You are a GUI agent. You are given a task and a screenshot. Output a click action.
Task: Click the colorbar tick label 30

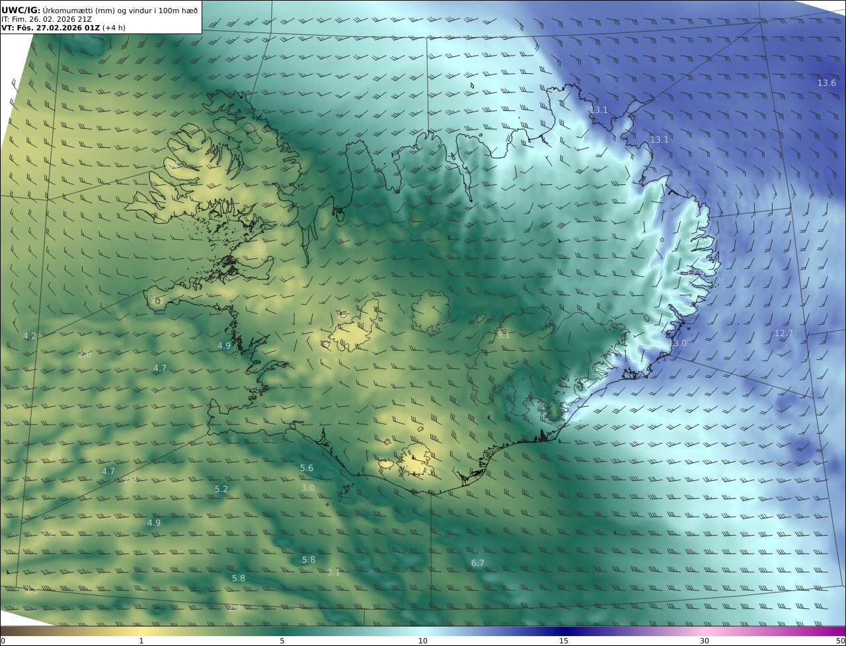point(705,641)
